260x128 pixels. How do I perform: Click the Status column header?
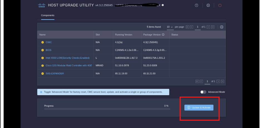coord(197,35)
